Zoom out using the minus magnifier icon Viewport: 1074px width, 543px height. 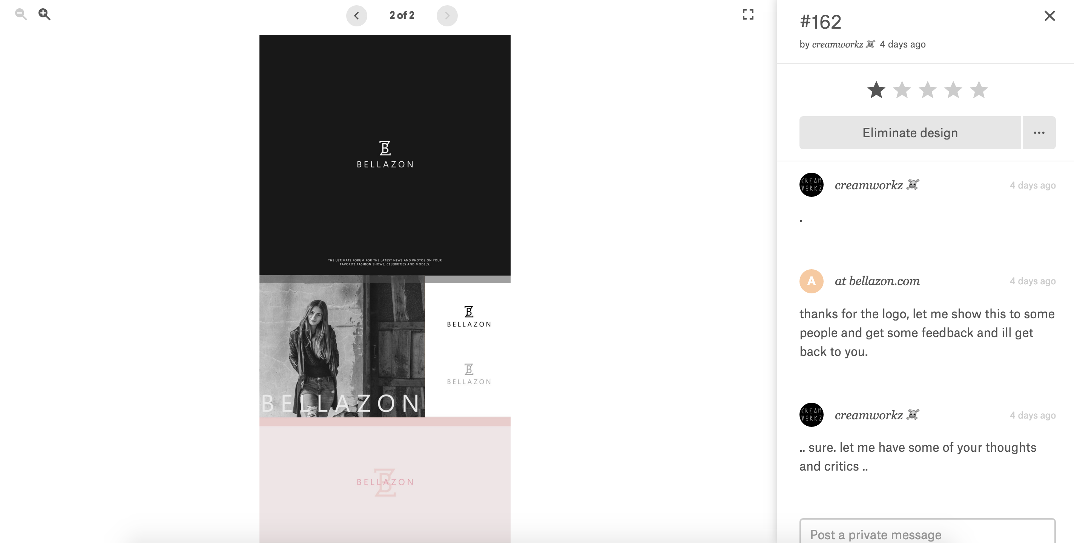click(21, 15)
